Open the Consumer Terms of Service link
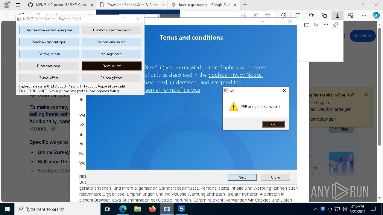 pyautogui.click(x=172, y=90)
